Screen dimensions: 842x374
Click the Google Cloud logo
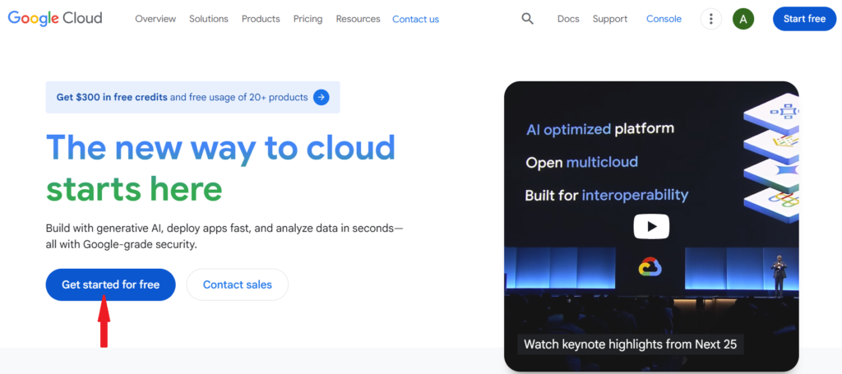click(55, 19)
